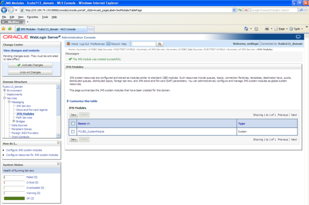
Task: Open the address bar URL dropdown
Action: click(234, 10)
